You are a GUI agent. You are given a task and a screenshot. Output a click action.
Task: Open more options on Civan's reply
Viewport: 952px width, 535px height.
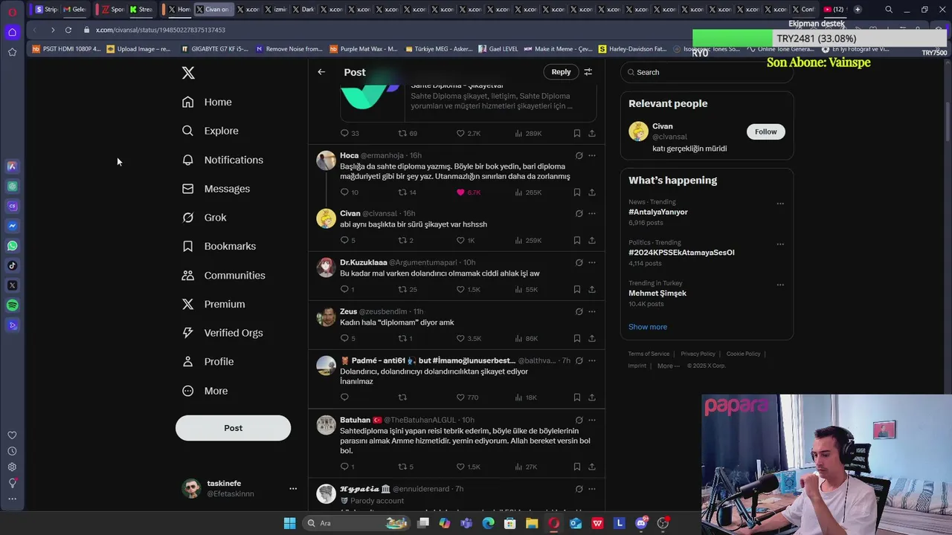[592, 213]
